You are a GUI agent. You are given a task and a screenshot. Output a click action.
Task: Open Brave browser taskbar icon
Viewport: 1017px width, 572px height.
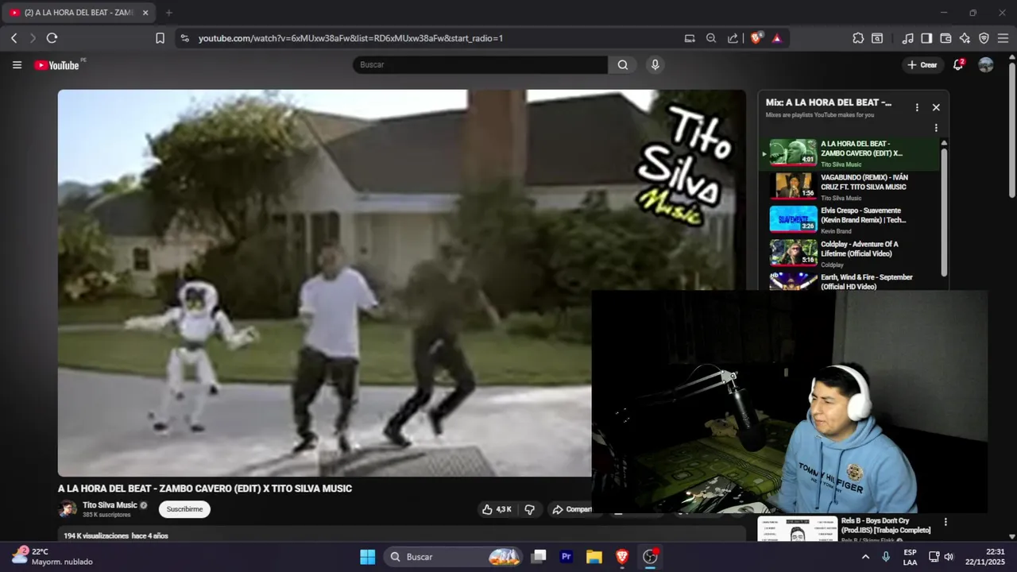[x=622, y=557]
